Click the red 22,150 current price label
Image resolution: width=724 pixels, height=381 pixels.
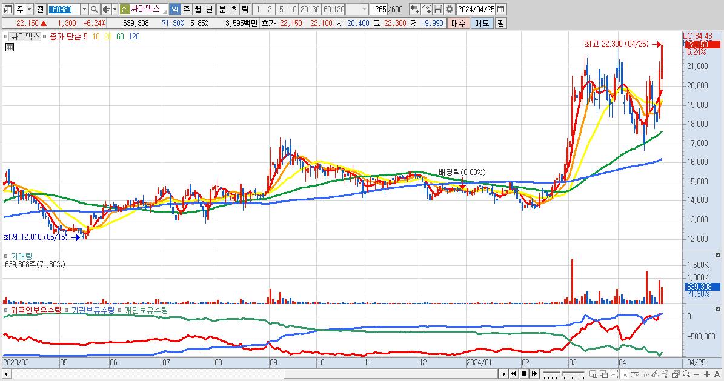click(x=702, y=44)
